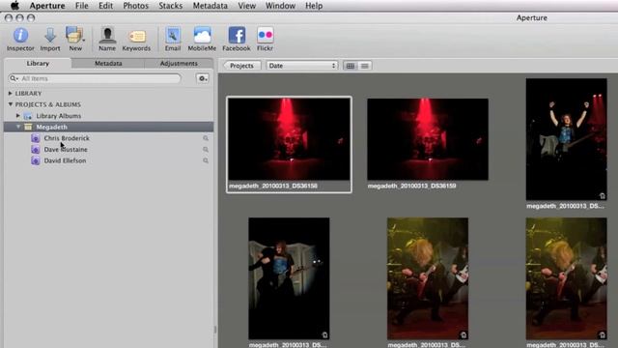Collapse the Megadeth project tree
The height and width of the screenshot is (348, 618).
[x=18, y=127]
